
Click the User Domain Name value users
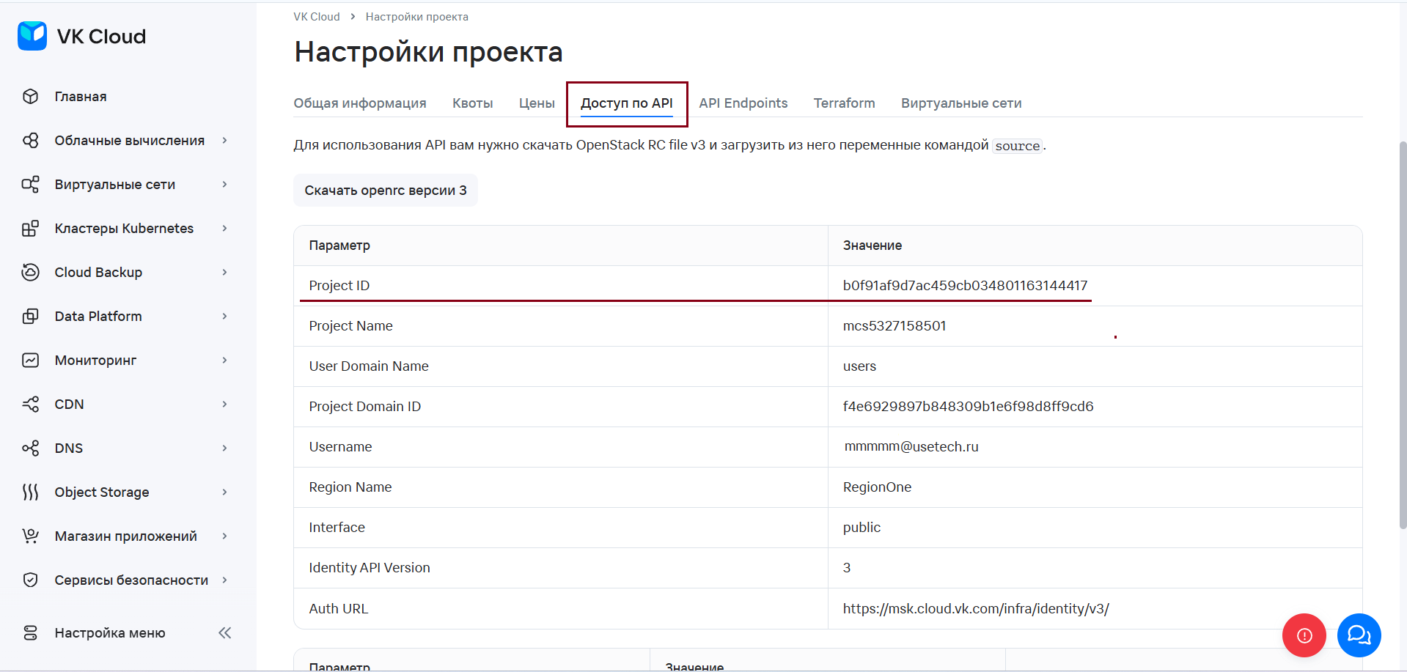(x=859, y=366)
